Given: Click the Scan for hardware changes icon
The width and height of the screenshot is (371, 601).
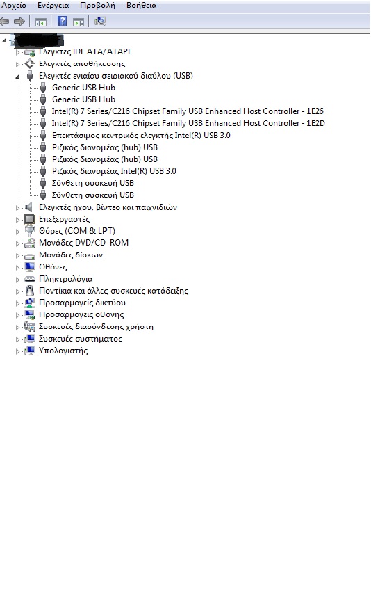Looking at the screenshot, I should pos(100,22).
